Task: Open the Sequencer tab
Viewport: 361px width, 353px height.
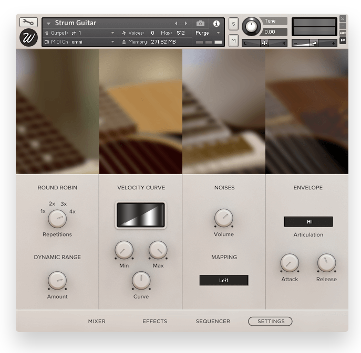Action: pyautogui.click(x=213, y=321)
